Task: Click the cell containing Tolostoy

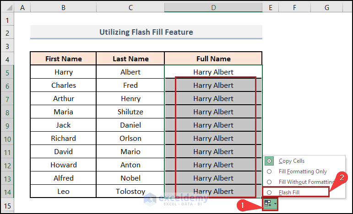Action: 130,191
